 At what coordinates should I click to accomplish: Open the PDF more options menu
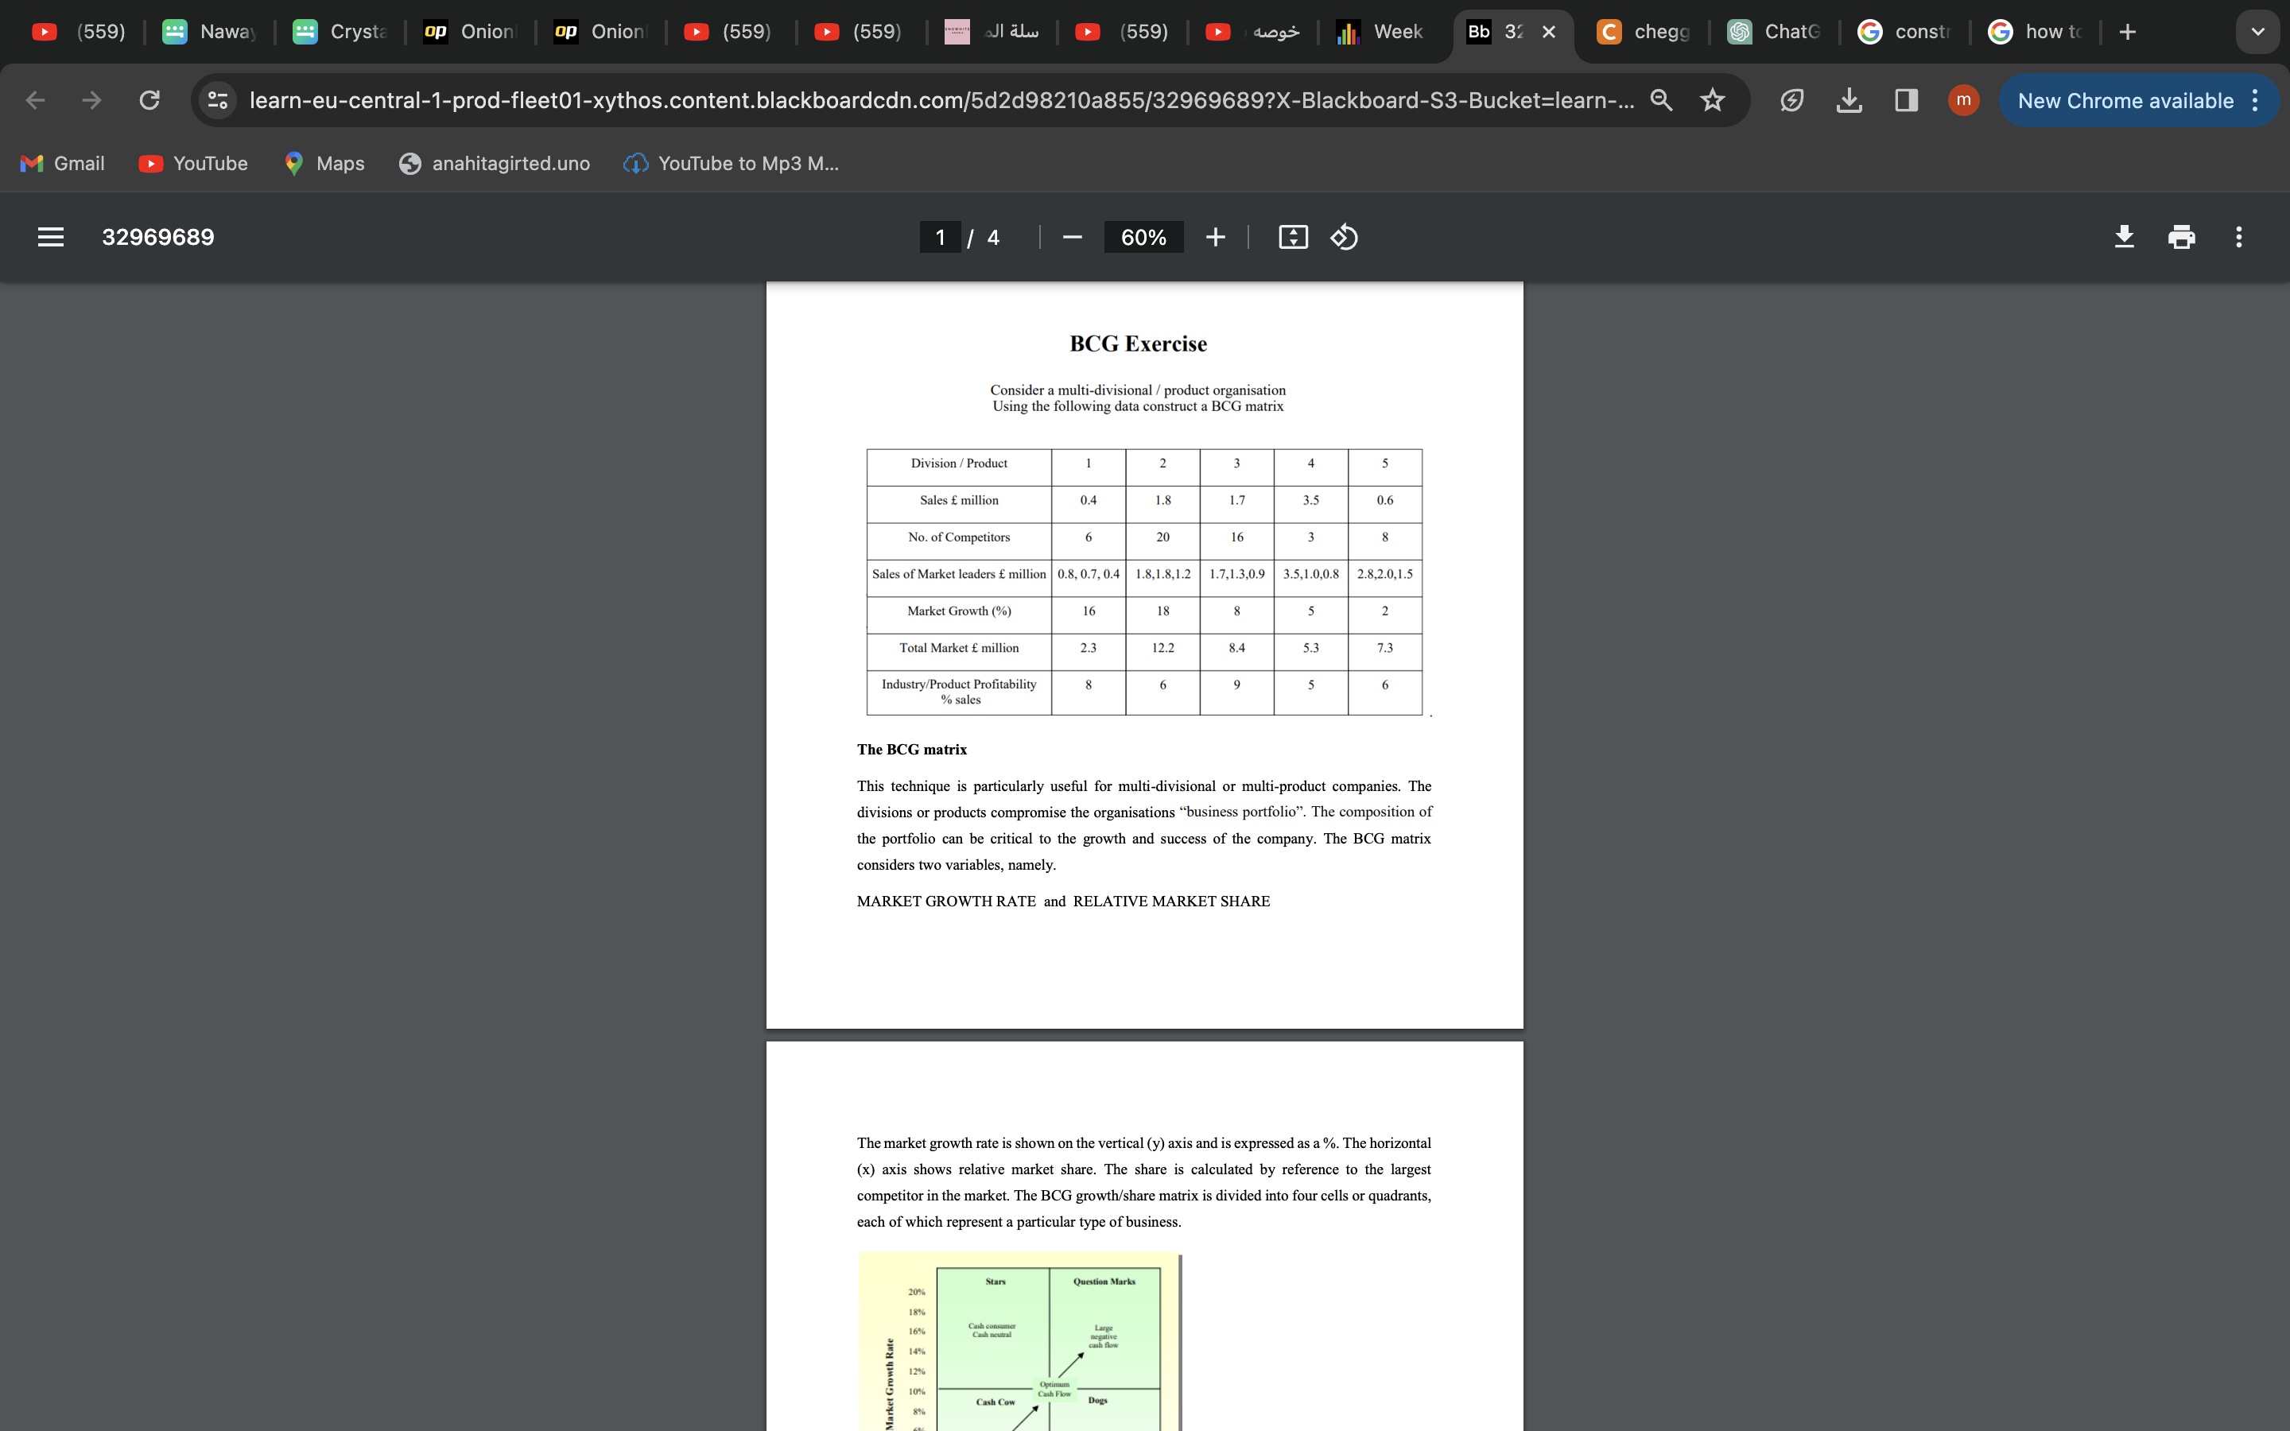click(2239, 237)
